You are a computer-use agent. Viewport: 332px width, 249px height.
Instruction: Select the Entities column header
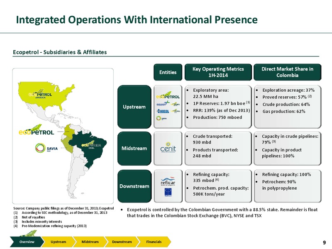168,72
